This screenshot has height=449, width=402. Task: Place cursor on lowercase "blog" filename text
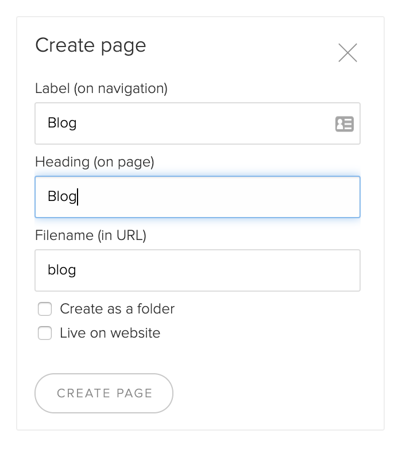point(62,270)
